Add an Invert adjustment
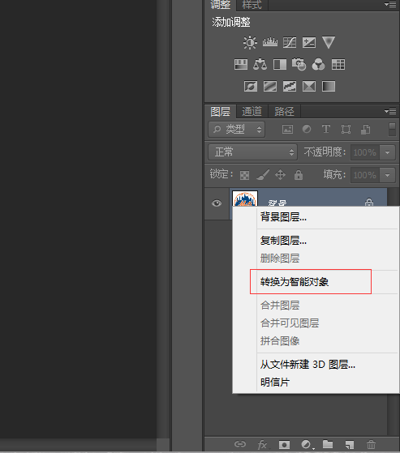Viewport: 400px width, 453px height. (x=251, y=86)
